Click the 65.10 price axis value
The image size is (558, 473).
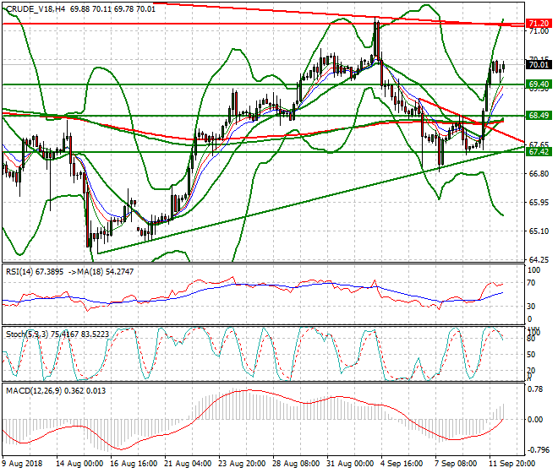[x=539, y=231]
